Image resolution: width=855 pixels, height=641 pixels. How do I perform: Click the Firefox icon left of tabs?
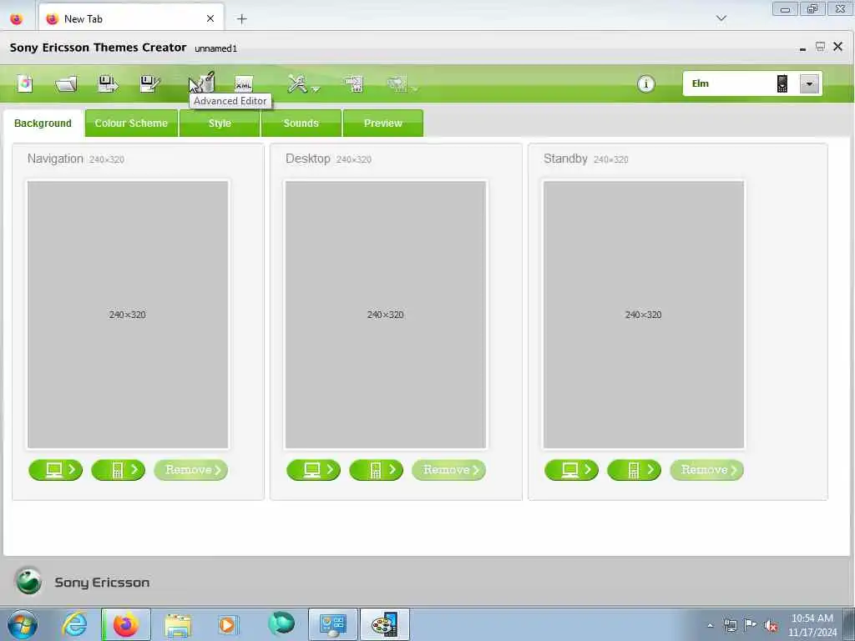[17, 19]
